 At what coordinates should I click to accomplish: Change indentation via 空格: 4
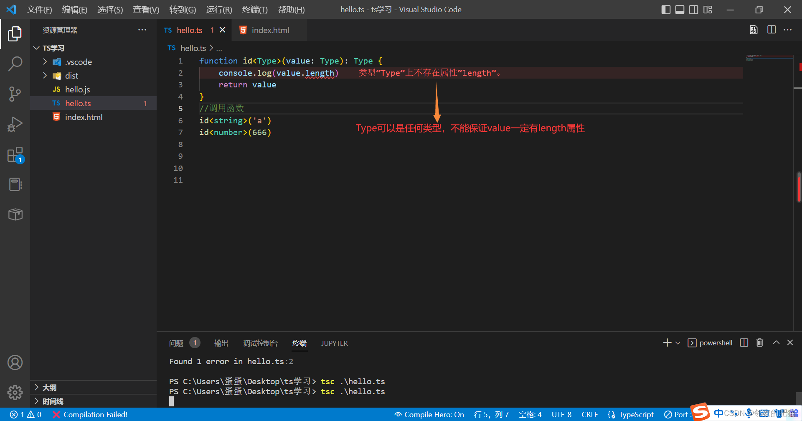point(530,414)
